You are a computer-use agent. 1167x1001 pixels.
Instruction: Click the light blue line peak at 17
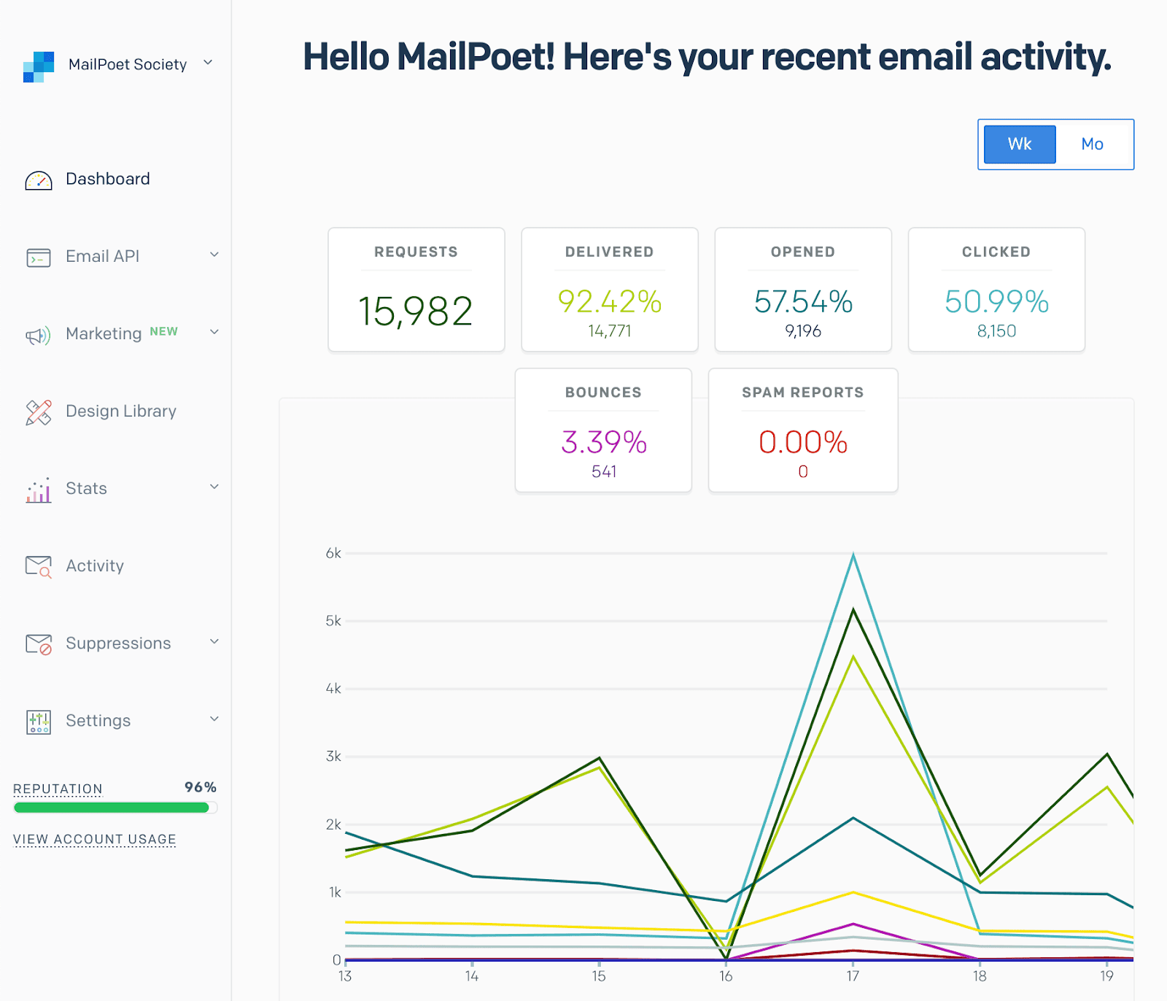click(853, 555)
